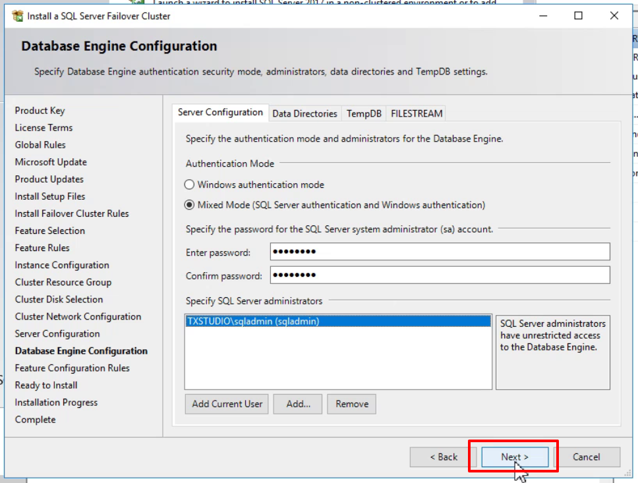Select Windows authentication mode radio button
This screenshot has width=638, height=483.
tap(189, 185)
